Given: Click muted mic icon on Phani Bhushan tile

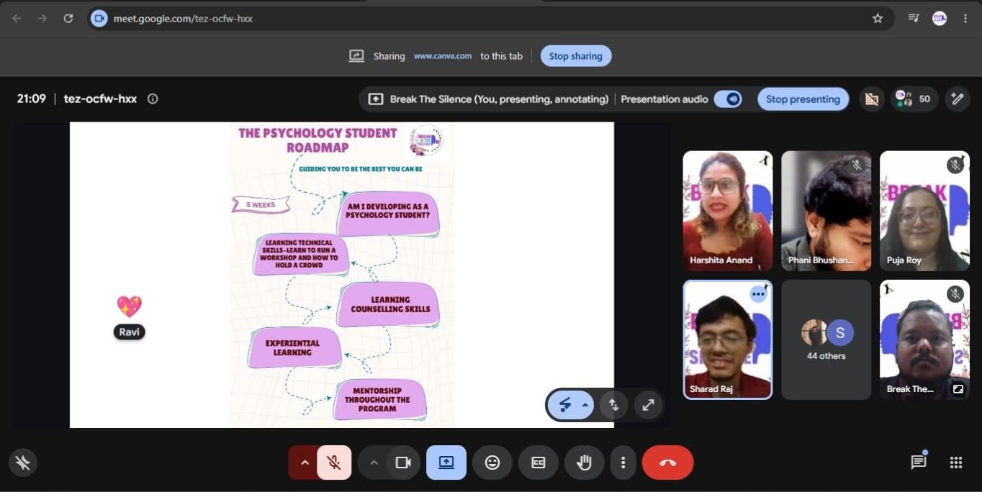Looking at the screenshot, I should pyautogui.click(x=857, y=165).
